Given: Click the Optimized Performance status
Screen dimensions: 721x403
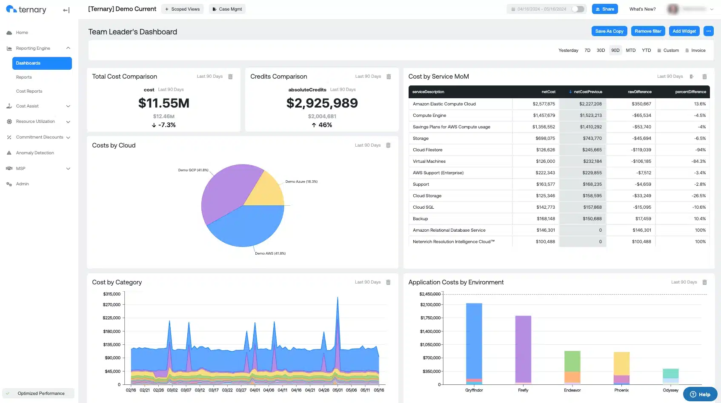Looking at the screenshot, I should [x=38, y=394].
